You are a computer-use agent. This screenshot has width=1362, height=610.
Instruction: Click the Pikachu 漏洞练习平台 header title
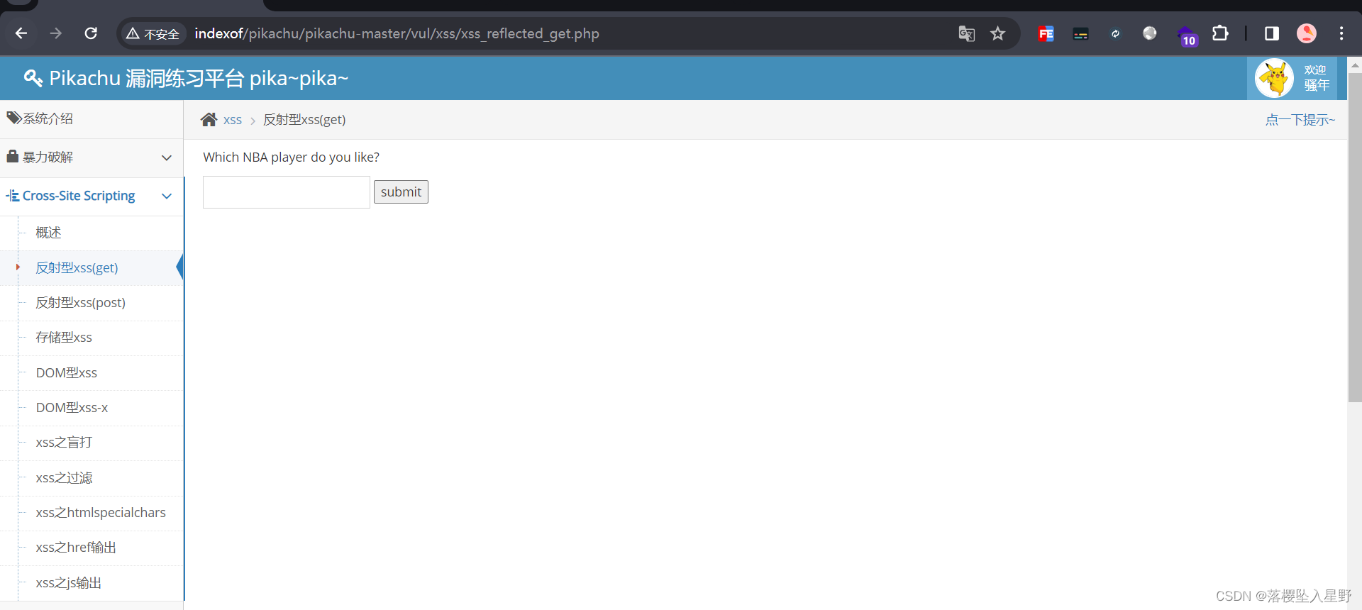[199, 78]
